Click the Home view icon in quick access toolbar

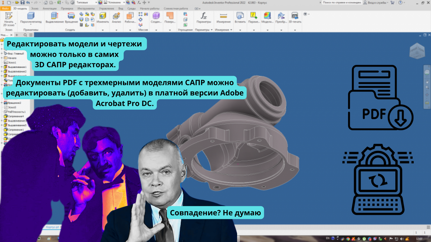tap(46, 3)
